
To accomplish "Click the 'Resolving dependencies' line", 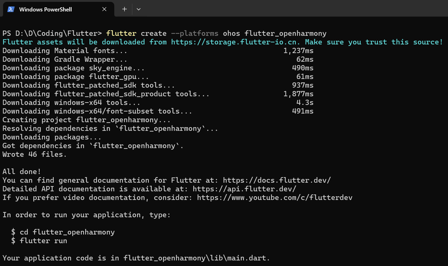I will tap(110, 128).
